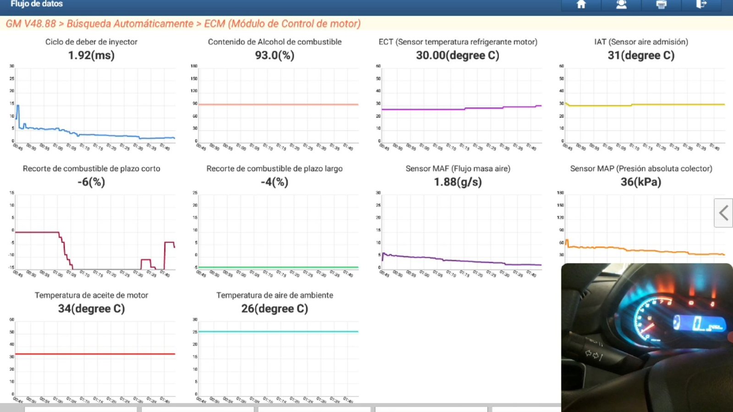Click the printer icon
The height and width of the screenshot is (412, 733).
pyautogui.click(x=661, y=5)
